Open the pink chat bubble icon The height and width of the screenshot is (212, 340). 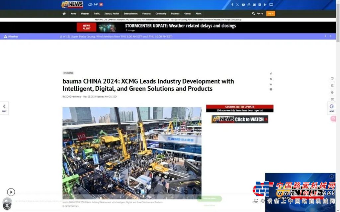pos(333,118)
